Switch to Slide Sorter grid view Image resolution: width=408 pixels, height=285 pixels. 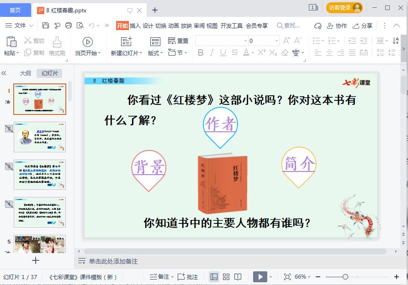tap(226, 277)
